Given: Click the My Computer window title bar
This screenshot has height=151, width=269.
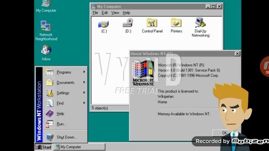Looking at the screenshot, I should (x=156, y=7).
